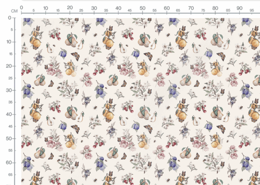This screenshot has height=185, width=260.
Task: Select "90" on the horizontal ruler
Action: [x=240, y=8]
